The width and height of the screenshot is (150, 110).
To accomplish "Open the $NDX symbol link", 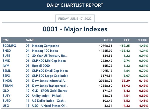I will (7, 50).
